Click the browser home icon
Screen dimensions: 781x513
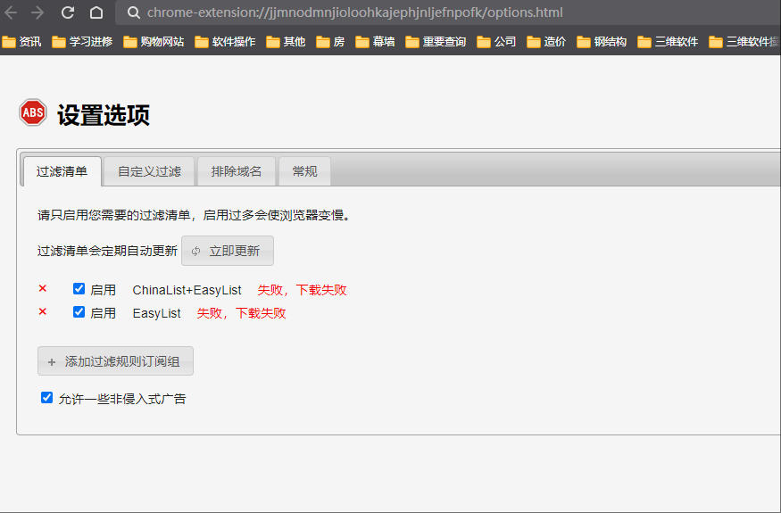[96, 12]
